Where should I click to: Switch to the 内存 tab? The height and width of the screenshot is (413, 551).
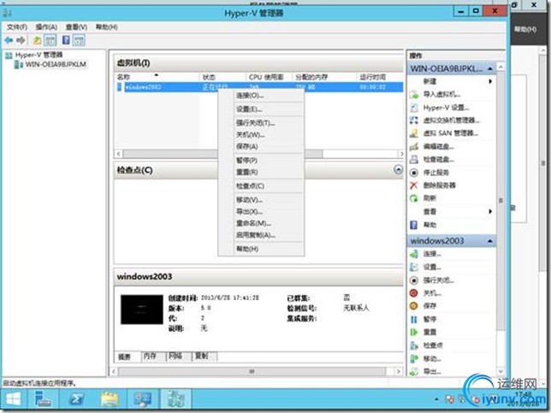click(153, 356)
